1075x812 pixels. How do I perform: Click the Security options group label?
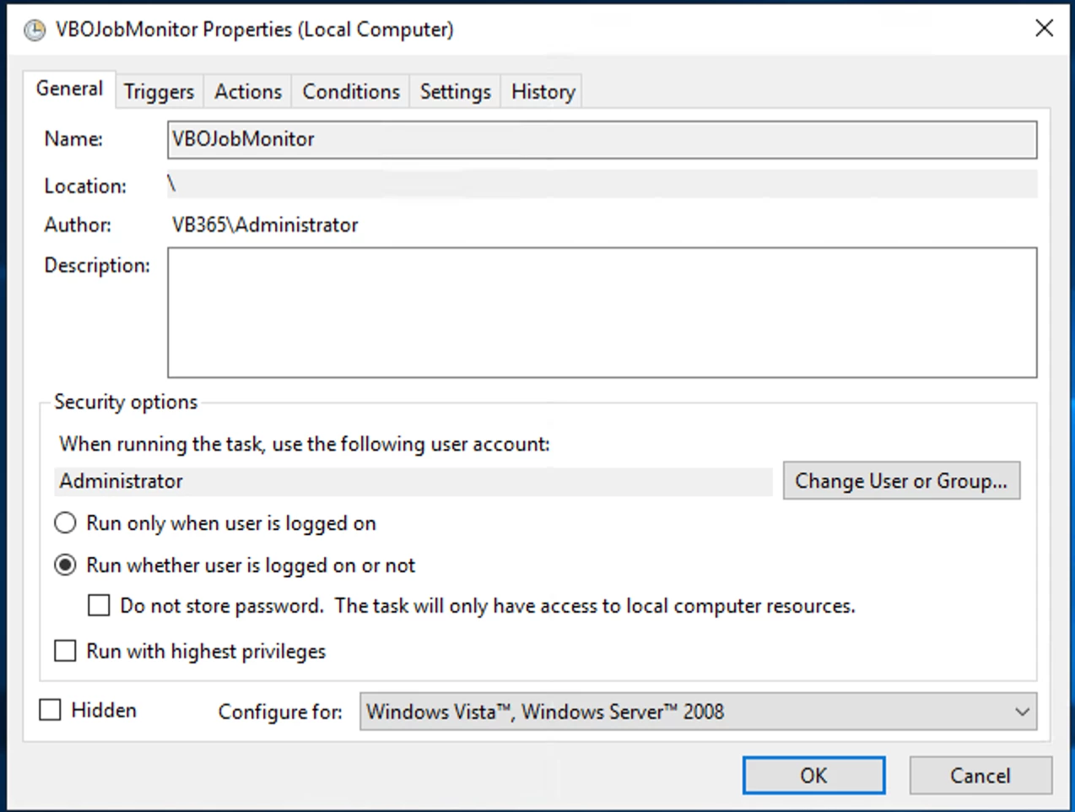coord(126,402)
